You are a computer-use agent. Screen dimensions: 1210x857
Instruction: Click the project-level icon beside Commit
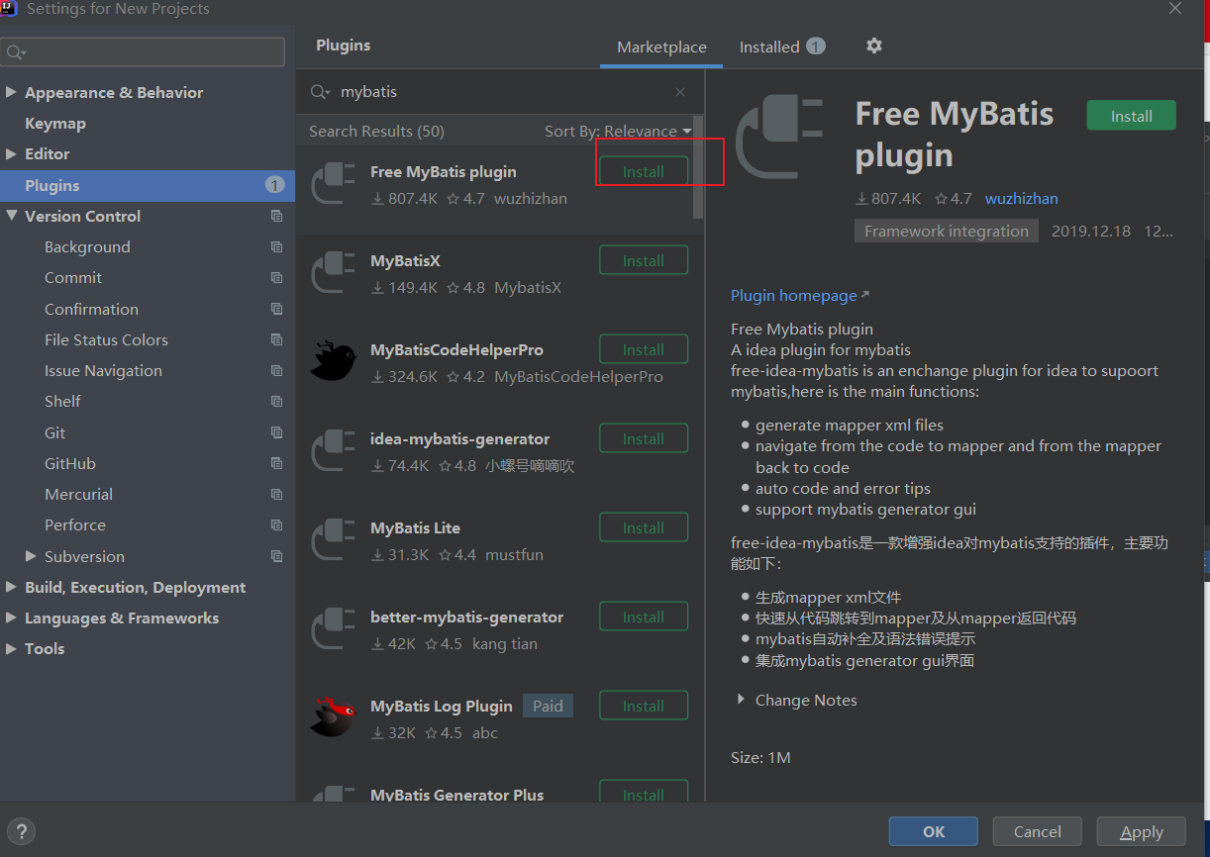tap(276, 278)
